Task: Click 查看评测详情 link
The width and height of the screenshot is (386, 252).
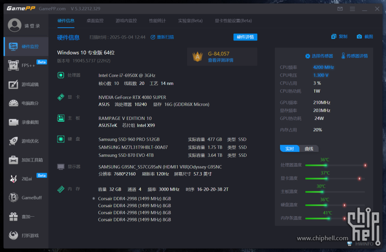Action: pyautogui.click(x=221, y=60)
